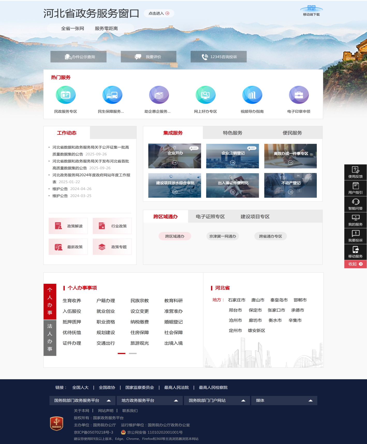Open 用户指引 in the side toolbar
This screenshot has width=367, height=444.
click(x=355, y=188)
